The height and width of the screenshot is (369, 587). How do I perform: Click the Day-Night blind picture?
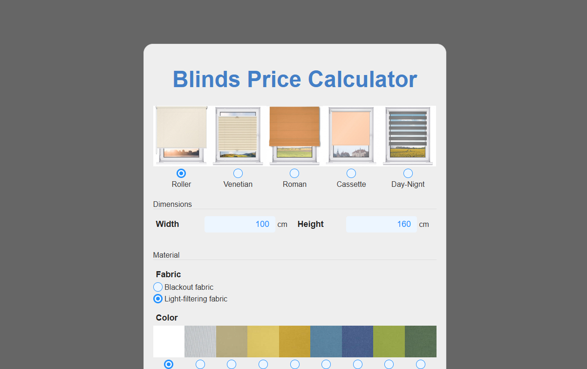pyautogui.click(x=408, y=135)
